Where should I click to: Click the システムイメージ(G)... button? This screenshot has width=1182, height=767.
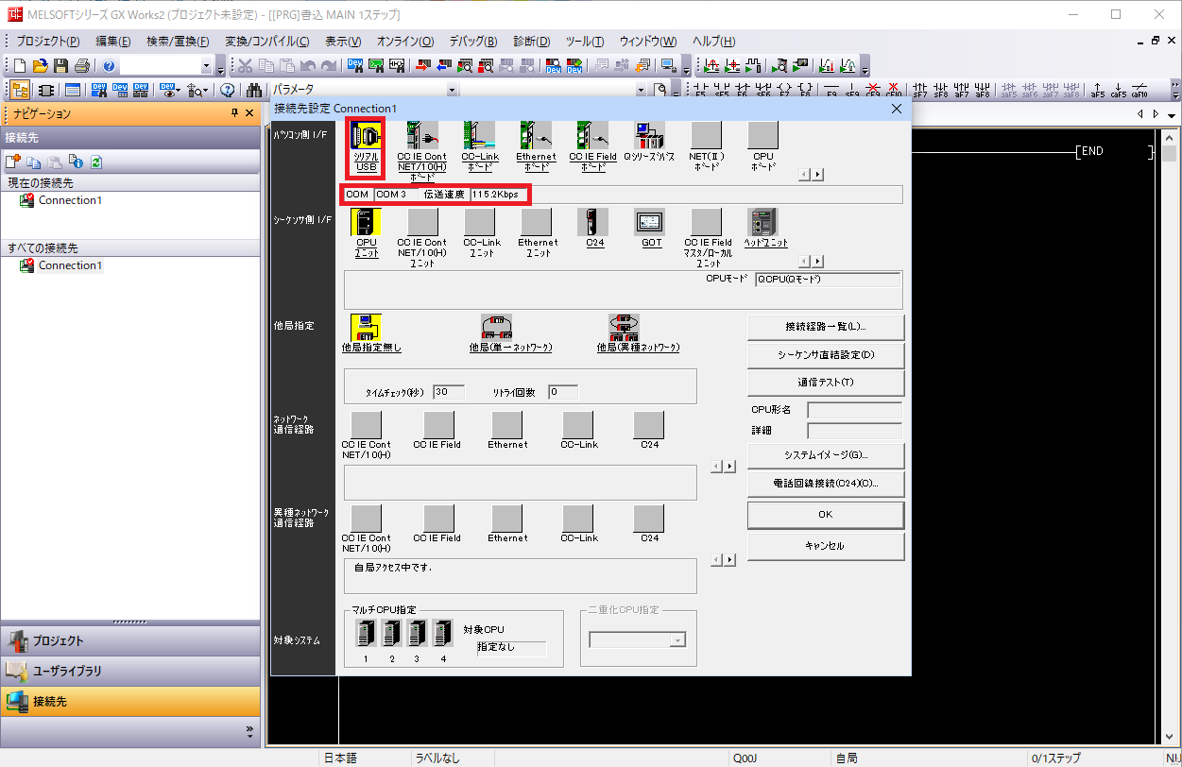click(826, 455)
